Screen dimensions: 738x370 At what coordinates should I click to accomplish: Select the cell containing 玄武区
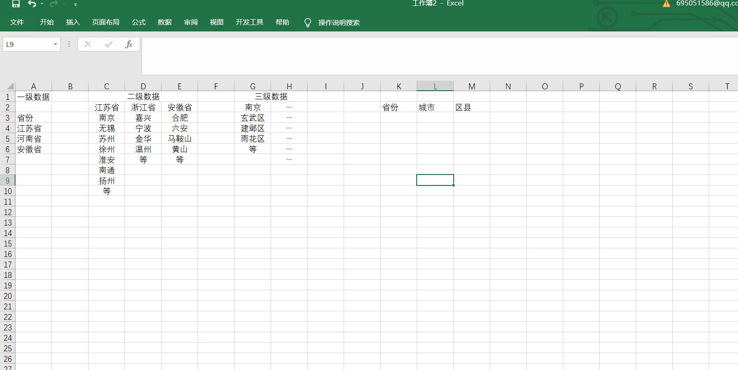[x=252, y=118]
